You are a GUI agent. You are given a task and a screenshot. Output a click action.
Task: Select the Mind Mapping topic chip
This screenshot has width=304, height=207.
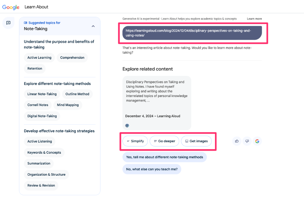pos(68,105)
